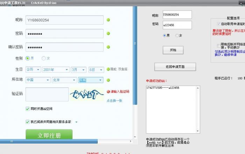Select the 男 radio in the right tool panel

tap(164, 35)
